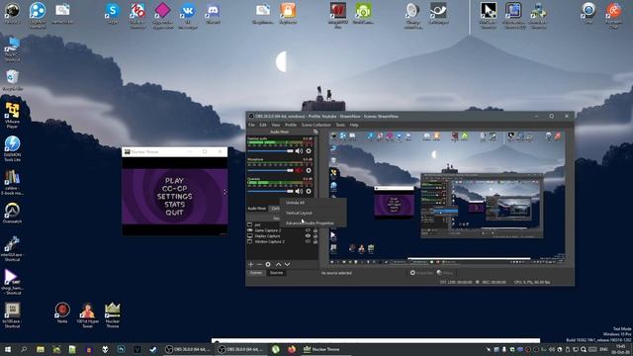The height and width of the screenshot is (356, 633).
Task: Adjust the Desktop Audio volume slider
Action: click(270, 151)
